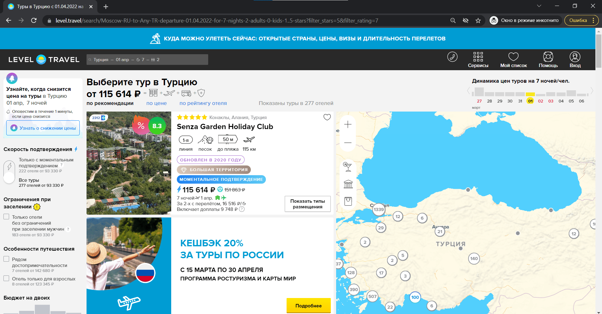The image size is (602, 314).
Task: Toggle the shopping bag map layer icon
Action: coord(348,201)
